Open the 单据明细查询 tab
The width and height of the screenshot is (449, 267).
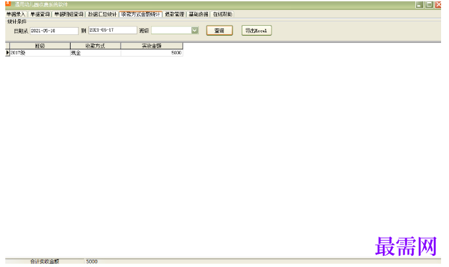click(69, 15)
